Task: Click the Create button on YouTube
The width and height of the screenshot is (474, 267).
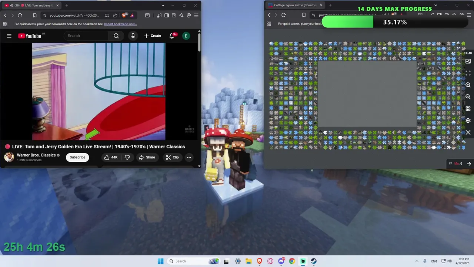Action: pos(153,36)
